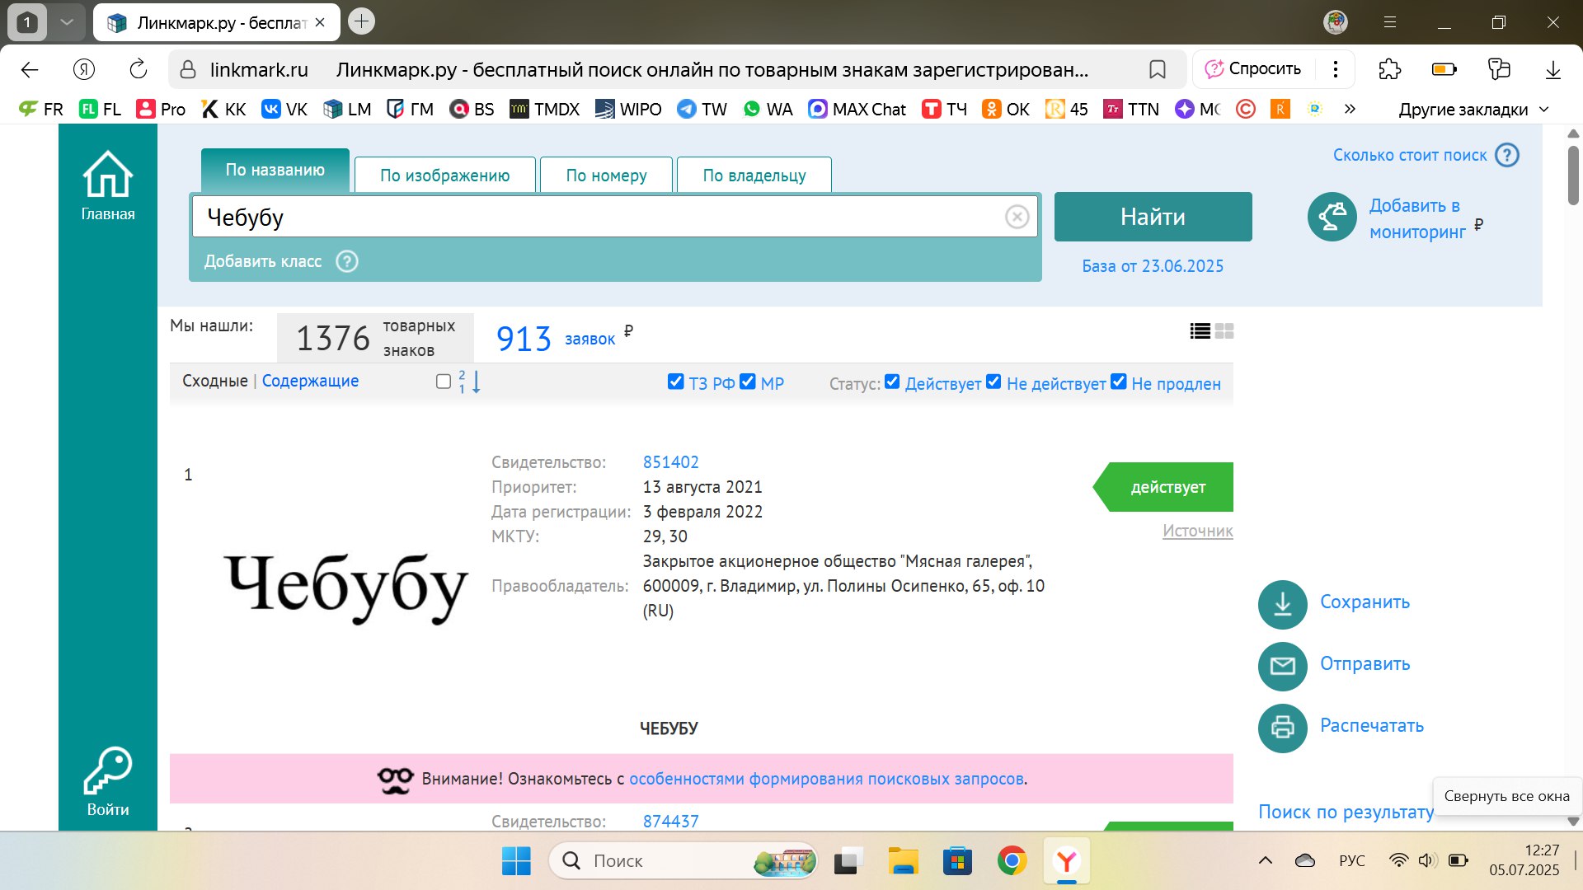Bookmark this page
The image size is (1583, 890).
tap(1158, 69)
